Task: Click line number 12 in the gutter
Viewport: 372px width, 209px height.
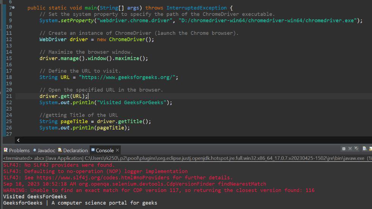Action: pyautogui.click(x=9, y=39)
